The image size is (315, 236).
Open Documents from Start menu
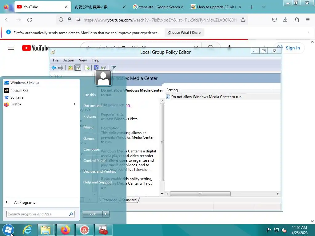pyautogui.click(x=93, y=106)
